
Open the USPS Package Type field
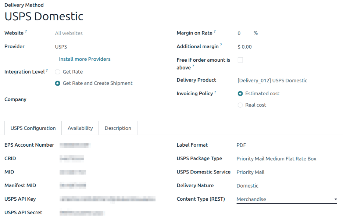[276, 159]
